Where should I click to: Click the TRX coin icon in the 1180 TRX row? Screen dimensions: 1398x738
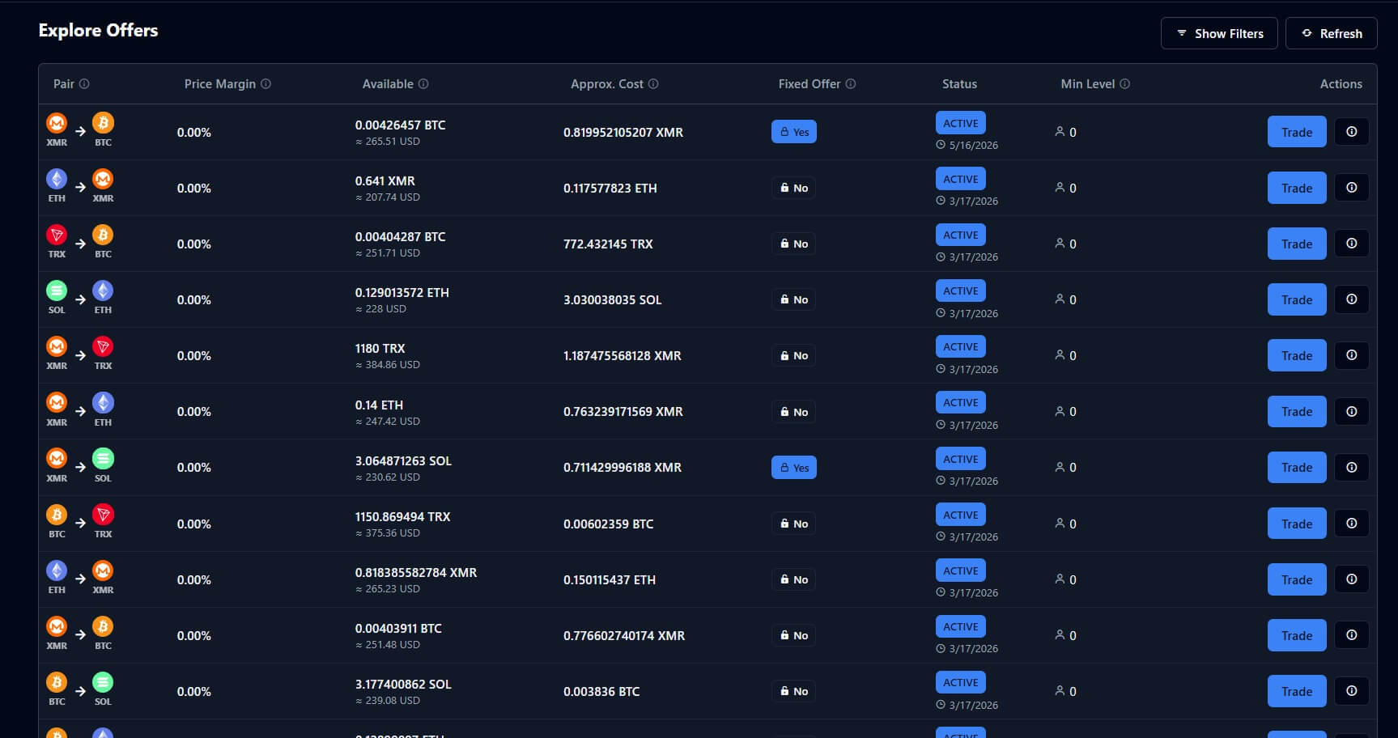(103, 346)
